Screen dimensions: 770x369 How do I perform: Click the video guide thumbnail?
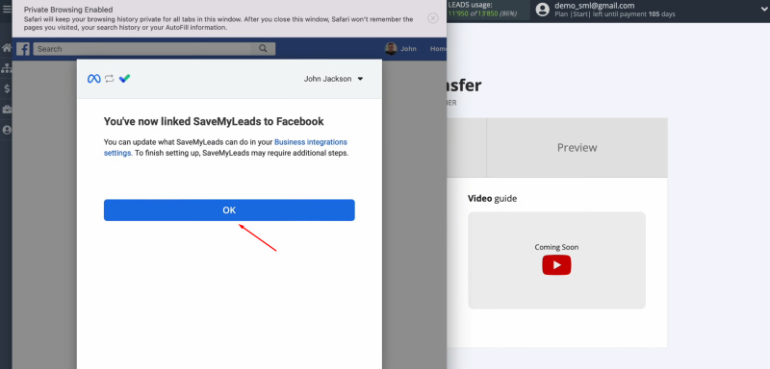pos(556,260)
